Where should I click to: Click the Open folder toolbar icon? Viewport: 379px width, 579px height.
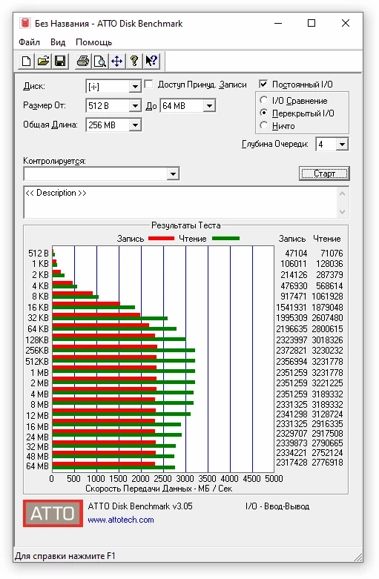click(43, 61)
